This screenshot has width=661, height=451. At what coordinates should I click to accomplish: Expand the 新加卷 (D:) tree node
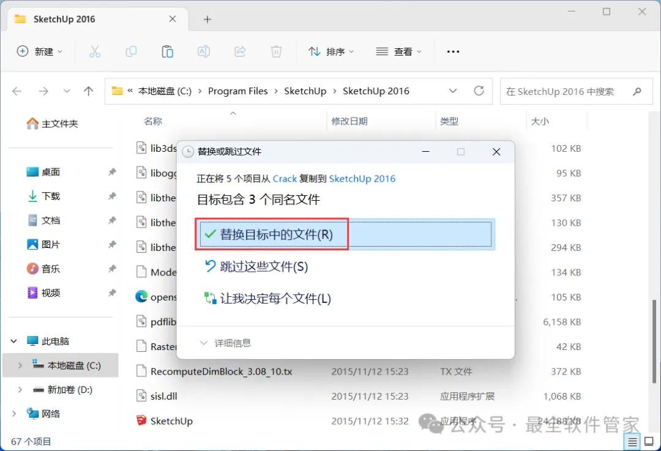pyautogui.click(x=20, y=389)
